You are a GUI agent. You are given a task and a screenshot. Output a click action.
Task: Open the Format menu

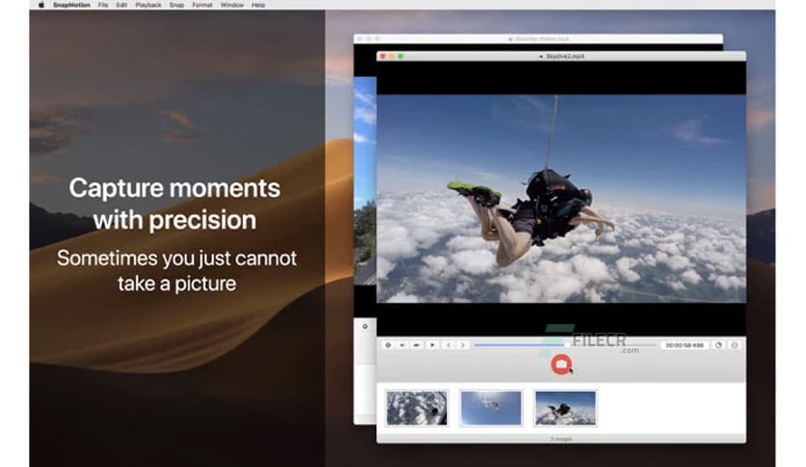[202, 5]
